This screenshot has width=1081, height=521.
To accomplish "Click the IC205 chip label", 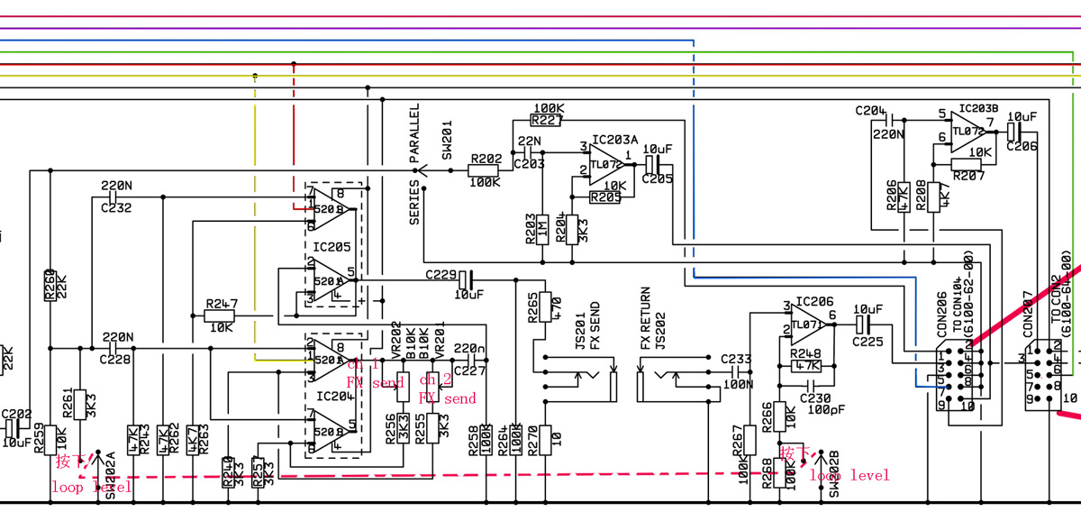I will point(332,246).
